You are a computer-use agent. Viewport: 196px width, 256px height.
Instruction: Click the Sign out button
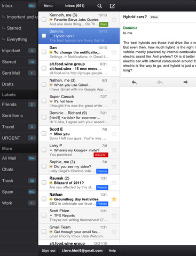pyautogui.click(x=49, y=251)
